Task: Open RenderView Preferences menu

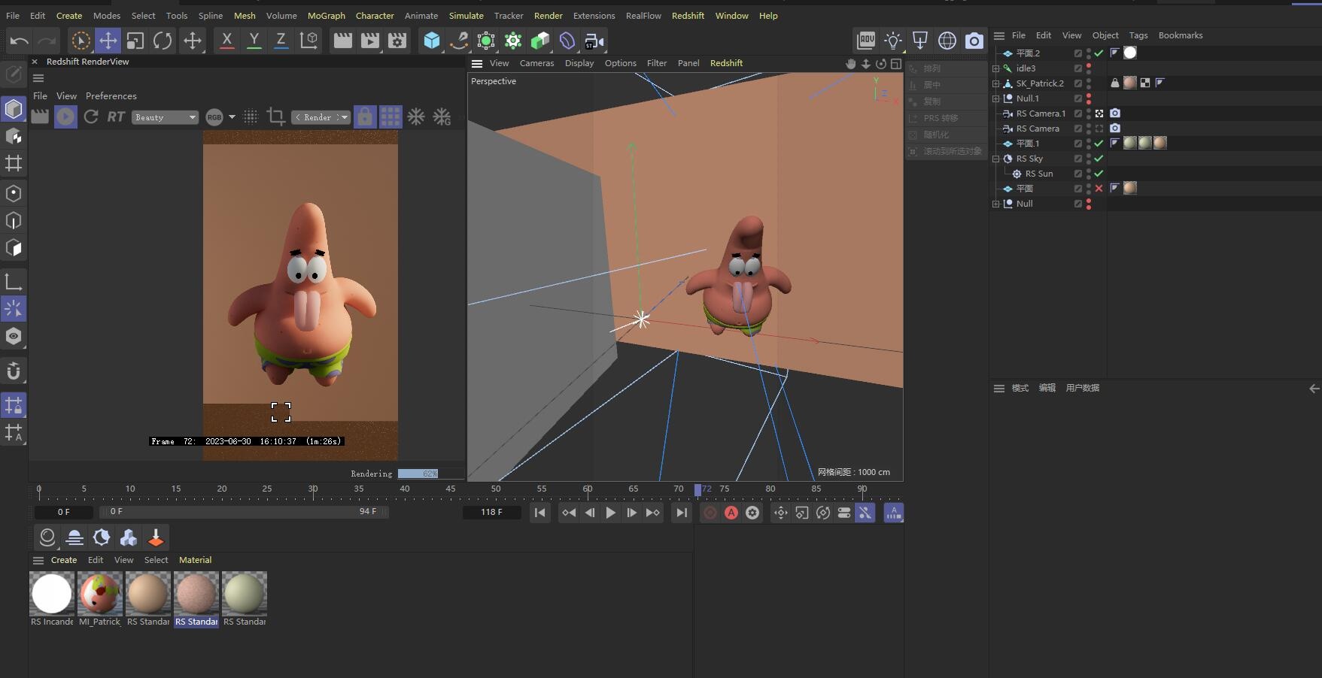Action: [111, 95]
